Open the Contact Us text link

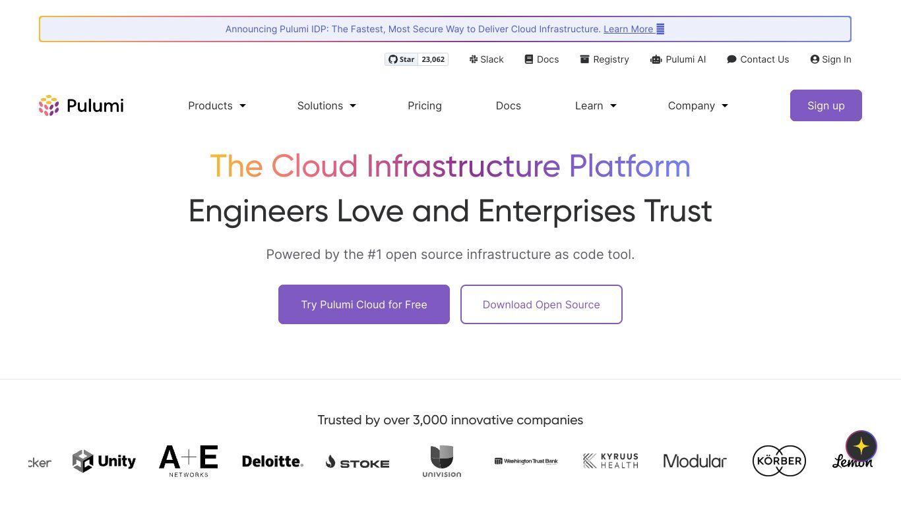pyautogui.click(x=764, y=59)
